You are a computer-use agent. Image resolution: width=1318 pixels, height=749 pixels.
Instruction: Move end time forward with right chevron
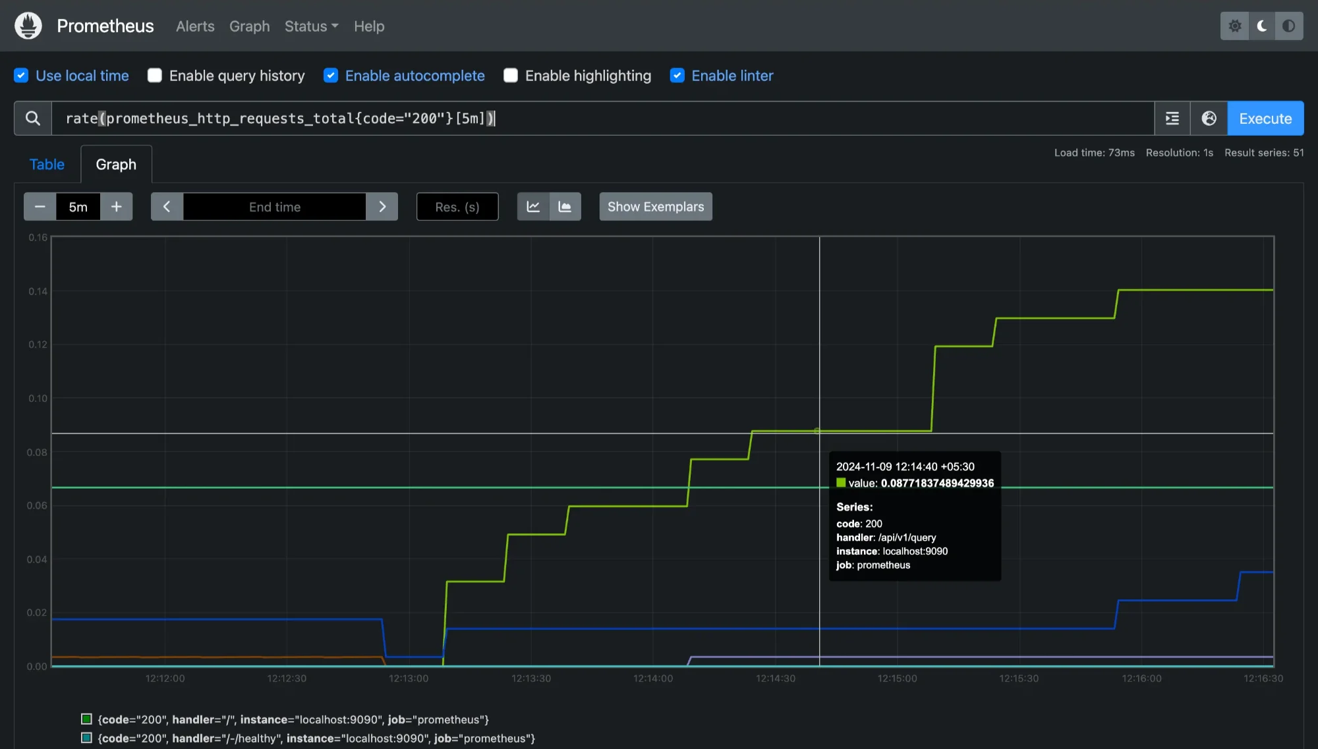click(x=382, y=207)
